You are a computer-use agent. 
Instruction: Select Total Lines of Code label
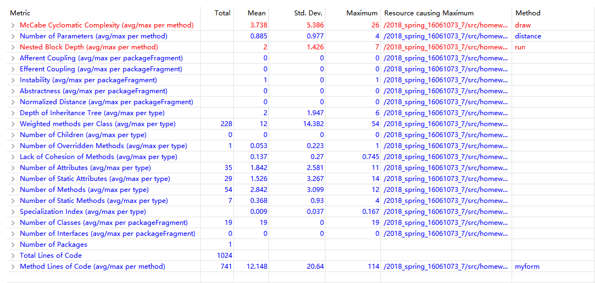click(51, 256)
